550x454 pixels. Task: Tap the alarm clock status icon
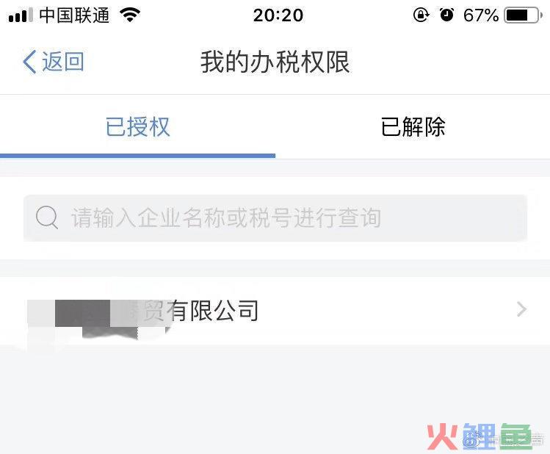pyautogui.click(x=446, y=15)
